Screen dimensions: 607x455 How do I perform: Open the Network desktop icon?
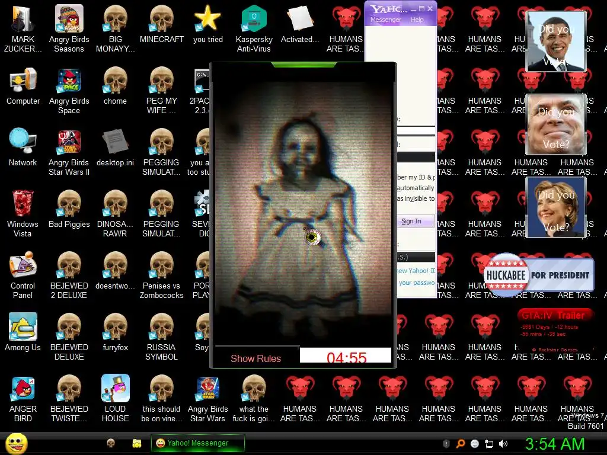(x=23, y=148)
